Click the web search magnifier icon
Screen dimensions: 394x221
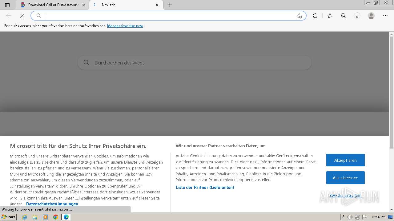86,63
